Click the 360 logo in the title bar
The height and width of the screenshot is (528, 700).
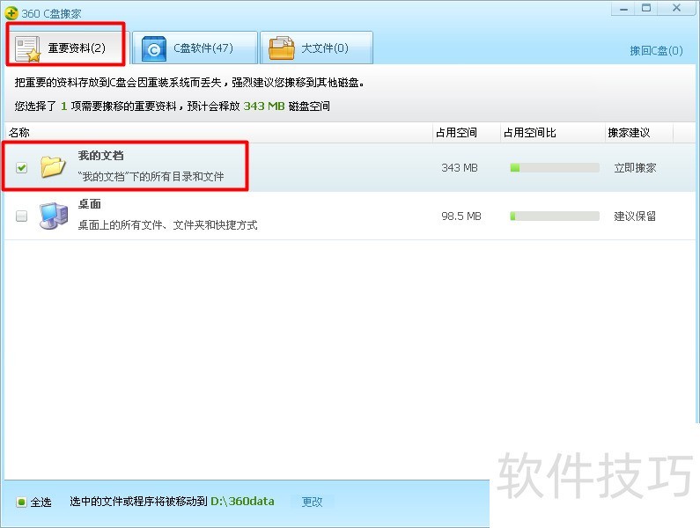[x=11, y=13]
